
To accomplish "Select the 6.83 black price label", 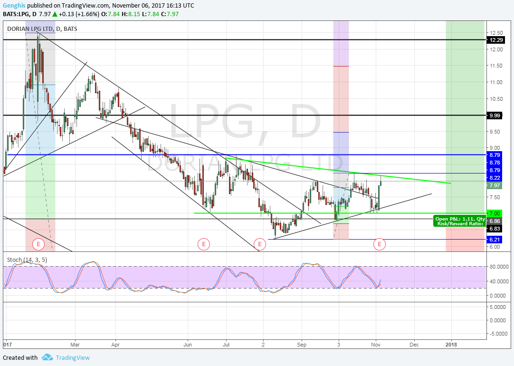I will pyautogui.click(x=495, y=229).
